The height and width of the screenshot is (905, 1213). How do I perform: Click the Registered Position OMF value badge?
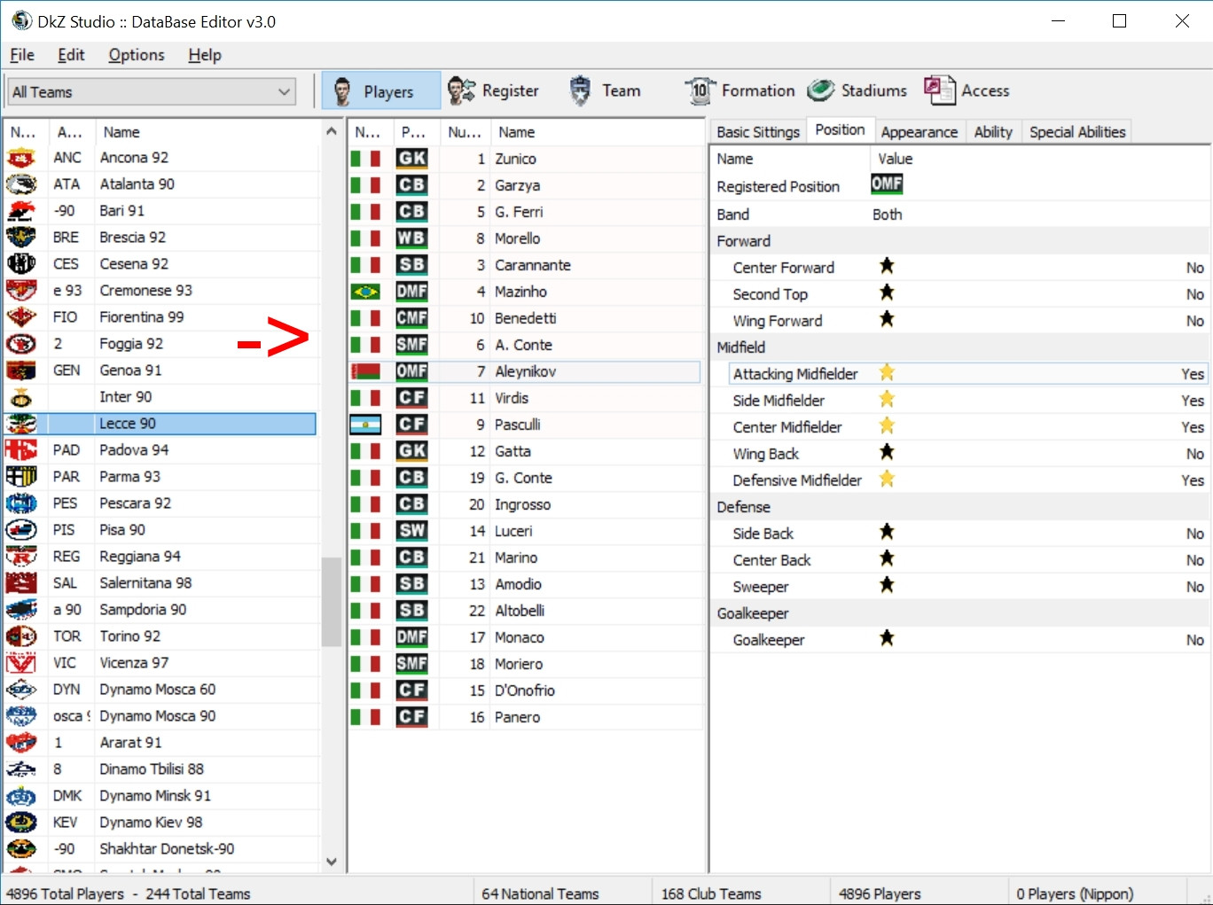click(887, 183)
